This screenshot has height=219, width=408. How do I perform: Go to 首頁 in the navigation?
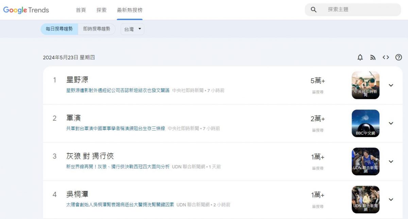pyautogui.click(x=81, y=11)
